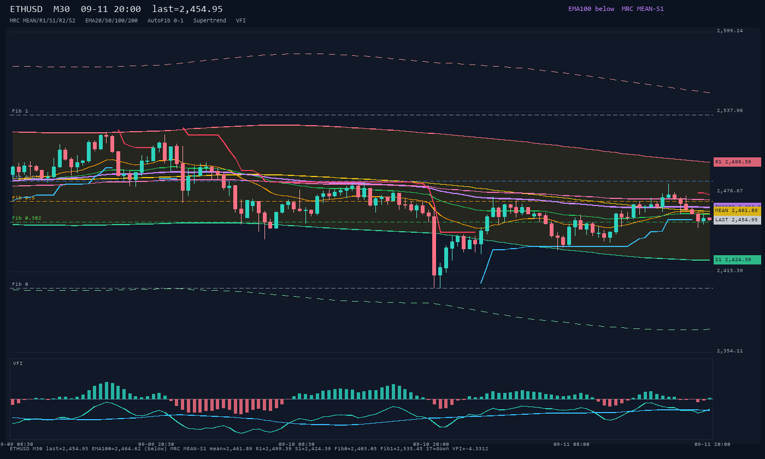The image size is (765, 459).
Task: Select the last=2,454.95 value in the title
Action: point(187,9)
